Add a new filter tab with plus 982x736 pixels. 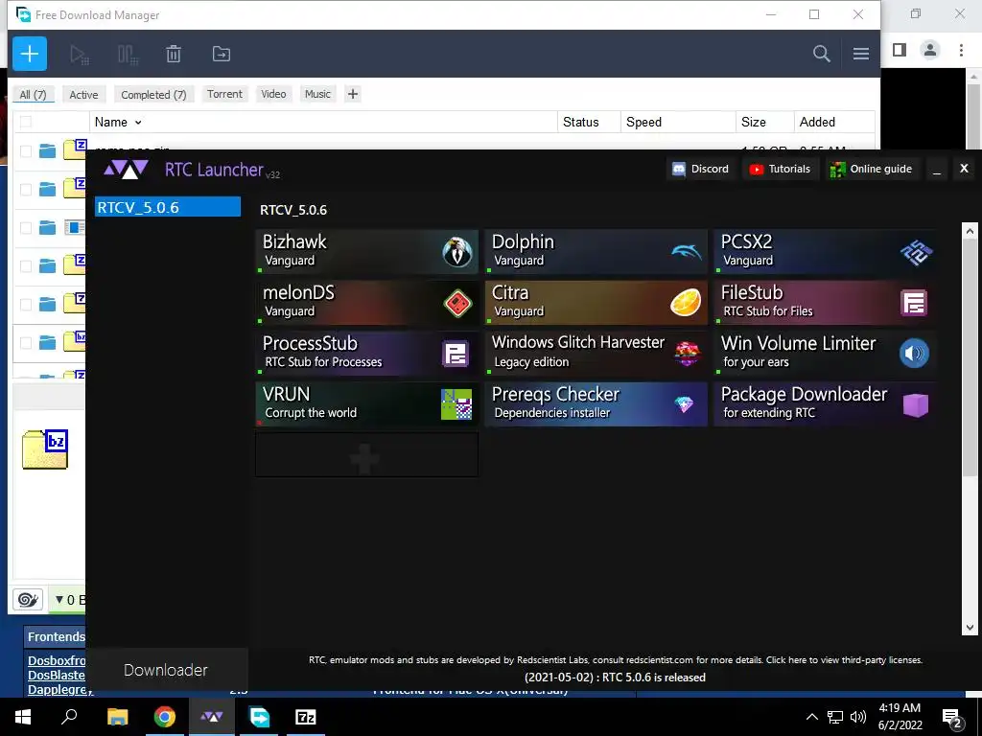[353, 94]
